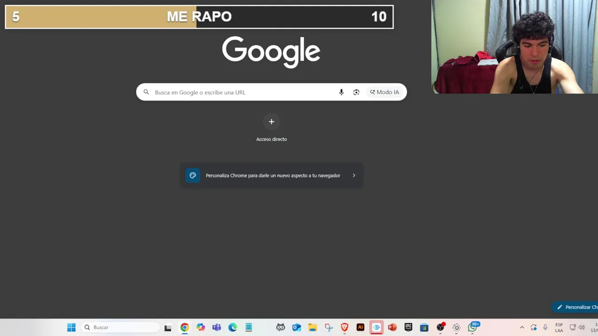Open Epic Games Launcher from taskbar
Screen dimensions: 598x336
click(408, 328)
